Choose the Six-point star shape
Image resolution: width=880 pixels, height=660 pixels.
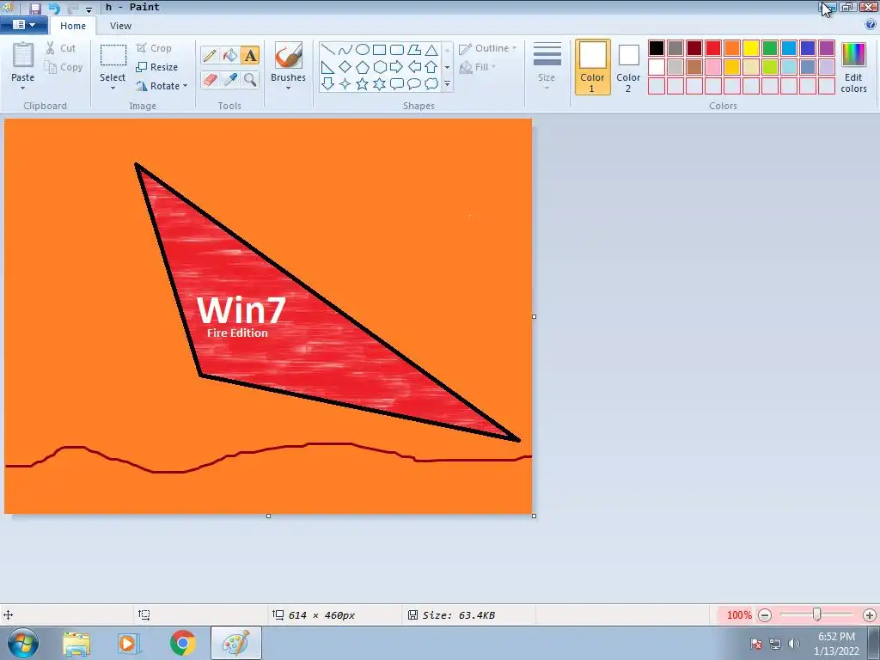[379, 84]
